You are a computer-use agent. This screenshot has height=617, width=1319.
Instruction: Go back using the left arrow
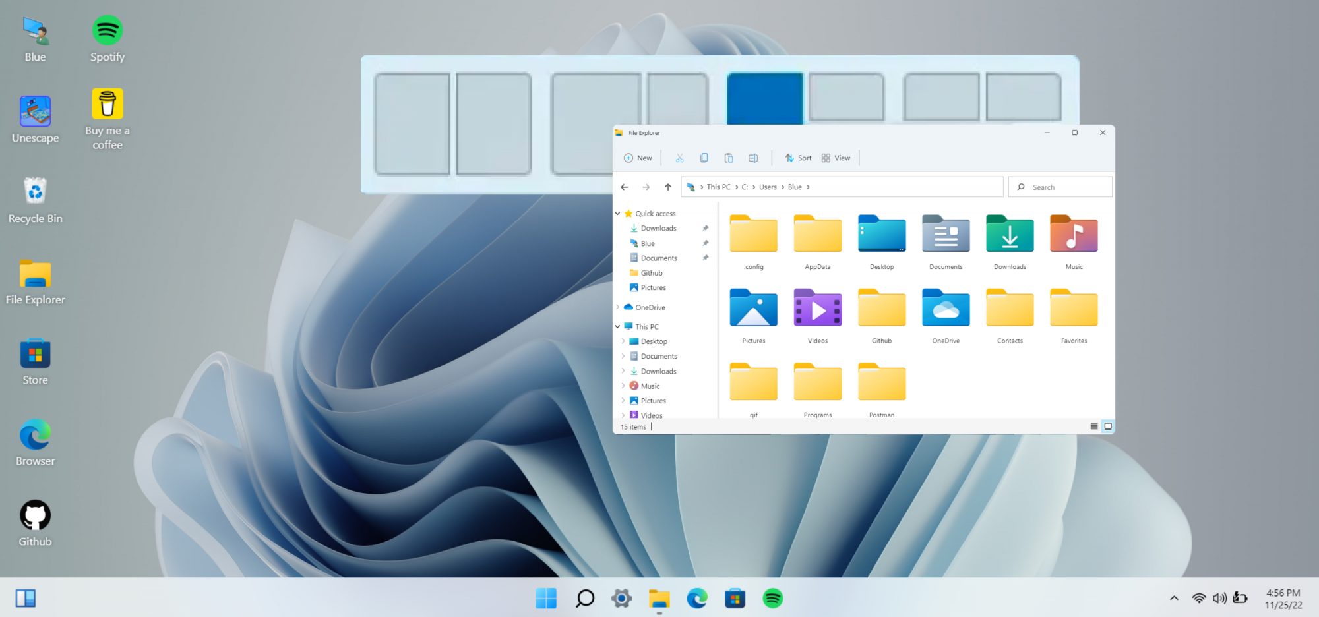tap(624, 187)
